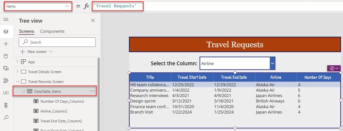Collapse the DataTable_Items node
This screenshot has height=131, width=343.
(x=24, y=92)
